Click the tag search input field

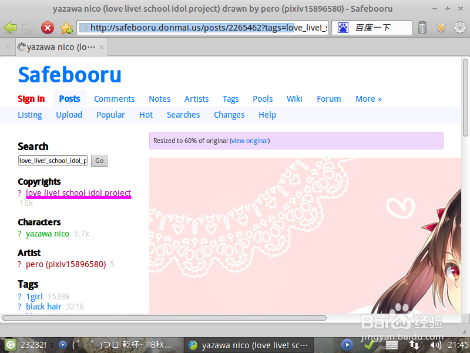pos(53,161)
